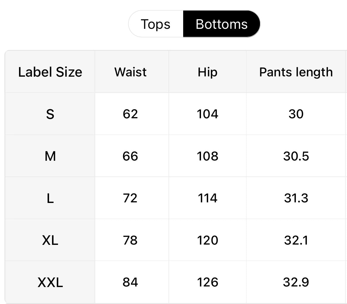Click pants length 30 for size S
The image size is (347, 304).
pos(296,114)
